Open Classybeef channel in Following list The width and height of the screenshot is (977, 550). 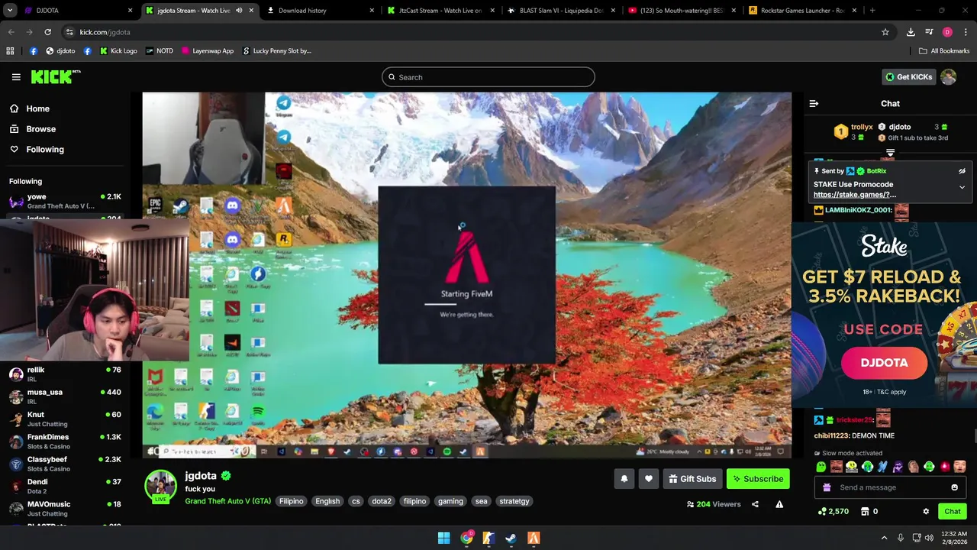pos(65,464)
